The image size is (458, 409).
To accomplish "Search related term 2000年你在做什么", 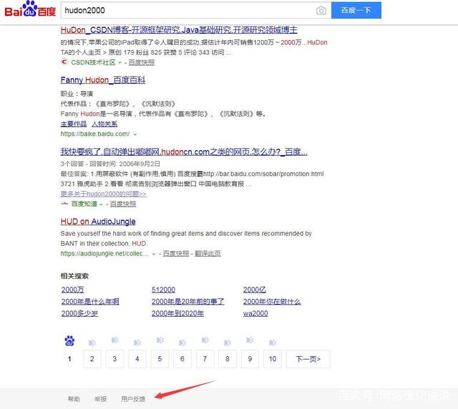I will tap(272, 302).
